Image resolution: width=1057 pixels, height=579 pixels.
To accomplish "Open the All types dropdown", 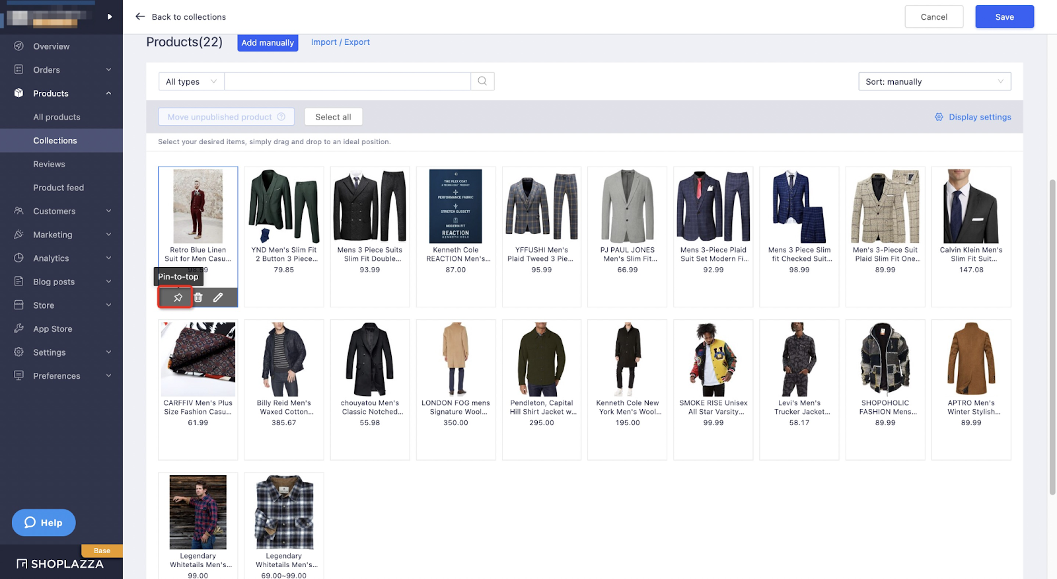I will [192, 81].
